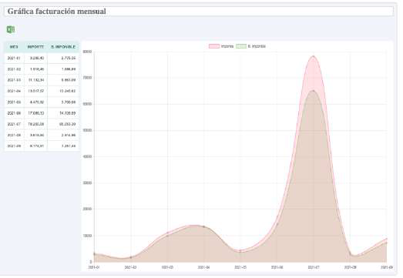The width and height of the screenshot is (403, 278).
Task: Toggle the green B. Imponible legend swatch
Action: coord(241,46)
